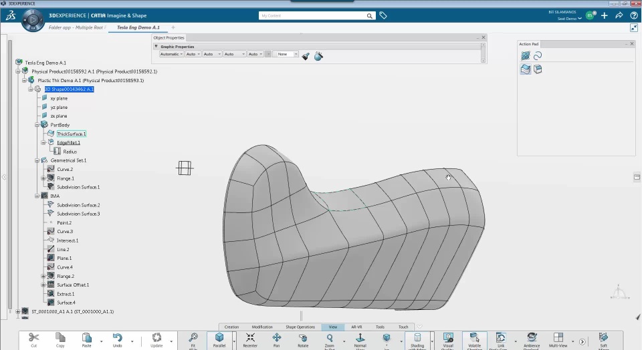
Task: Toggle Shading with Edges mode
Action: tap(417, 340)
